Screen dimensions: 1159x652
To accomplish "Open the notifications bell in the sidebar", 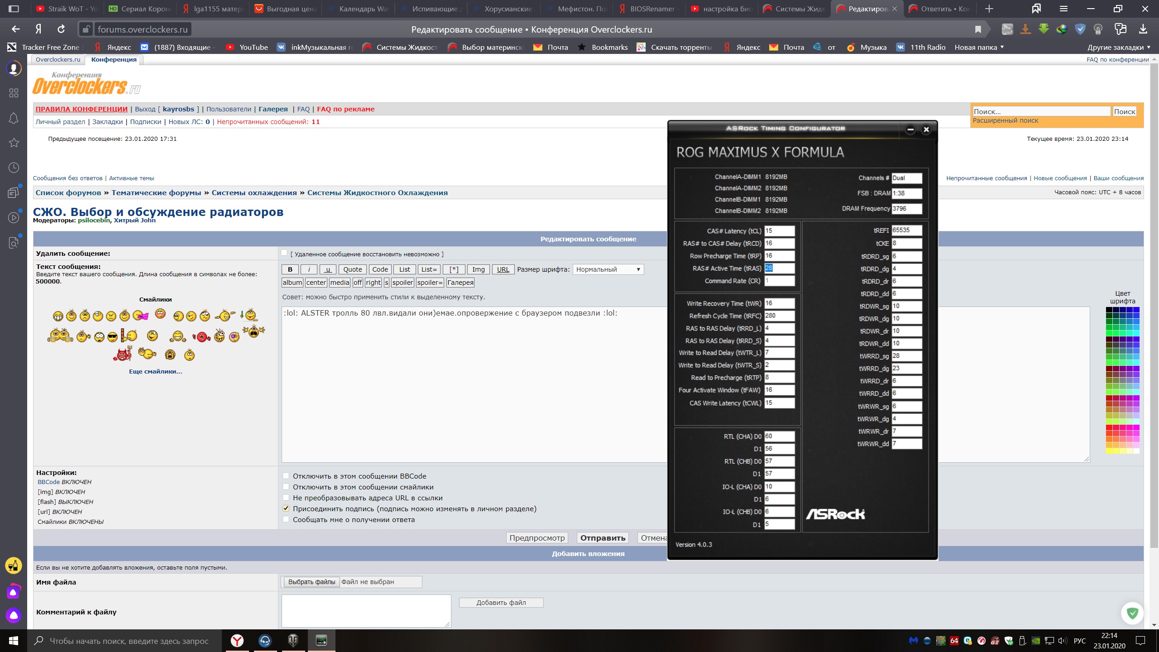I will [14, 119].
